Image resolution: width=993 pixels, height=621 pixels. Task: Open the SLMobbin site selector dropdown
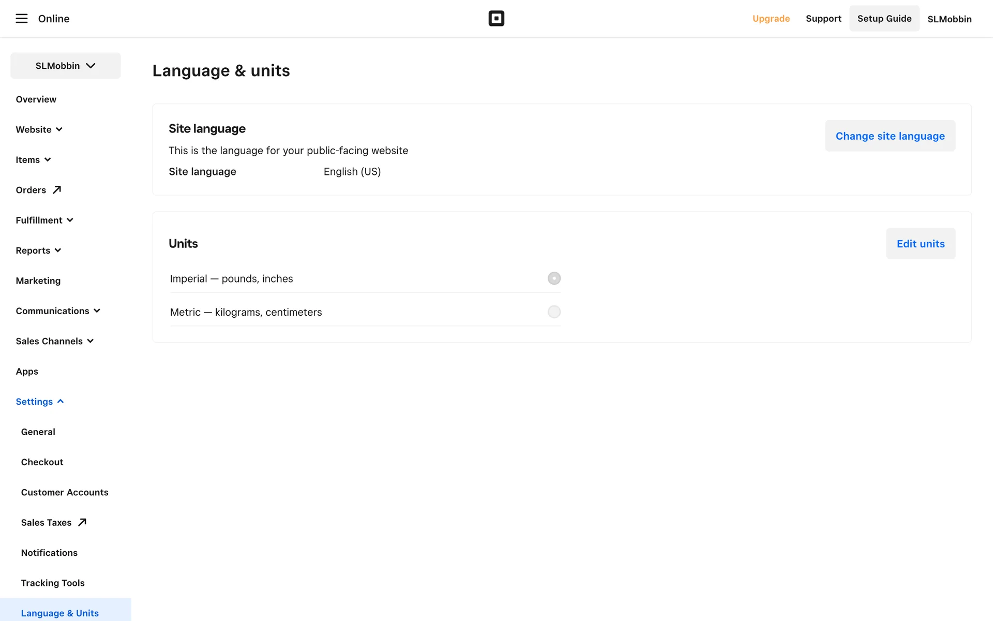click(x=66, y=66)
